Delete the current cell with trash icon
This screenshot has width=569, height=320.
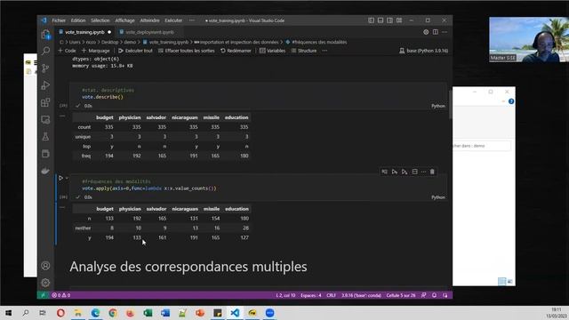(x=432, y=172)
